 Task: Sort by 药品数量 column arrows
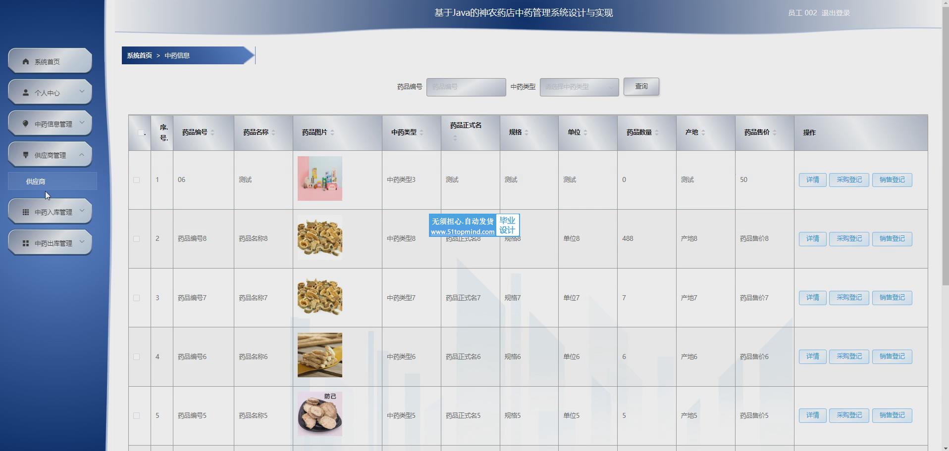coord(657,133)
